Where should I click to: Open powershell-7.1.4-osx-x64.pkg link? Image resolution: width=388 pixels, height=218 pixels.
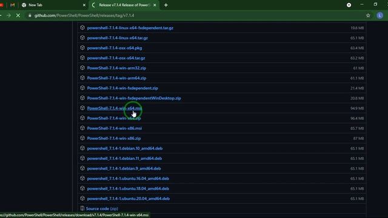click(x=115, y=48)
